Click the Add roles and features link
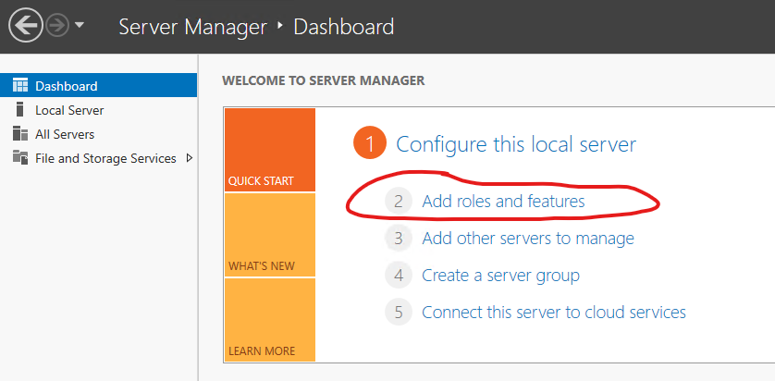Screen dimensions: 775x381 pos(503,201)
